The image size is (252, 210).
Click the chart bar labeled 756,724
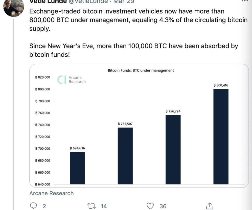click(x=173, y=149)
